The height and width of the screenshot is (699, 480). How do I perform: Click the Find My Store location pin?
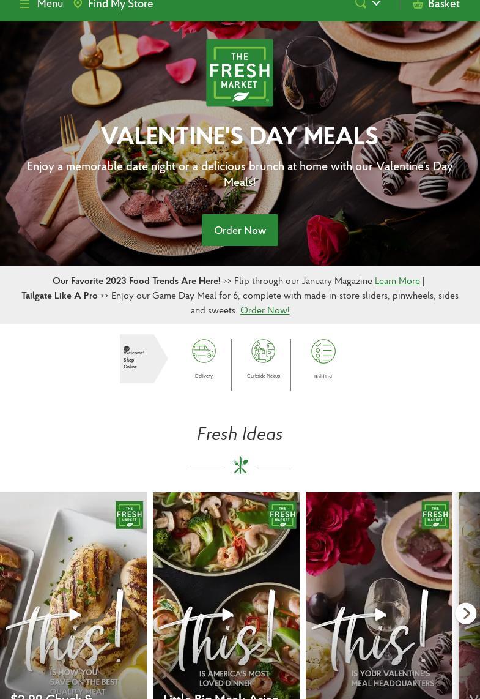click(78, 4)
